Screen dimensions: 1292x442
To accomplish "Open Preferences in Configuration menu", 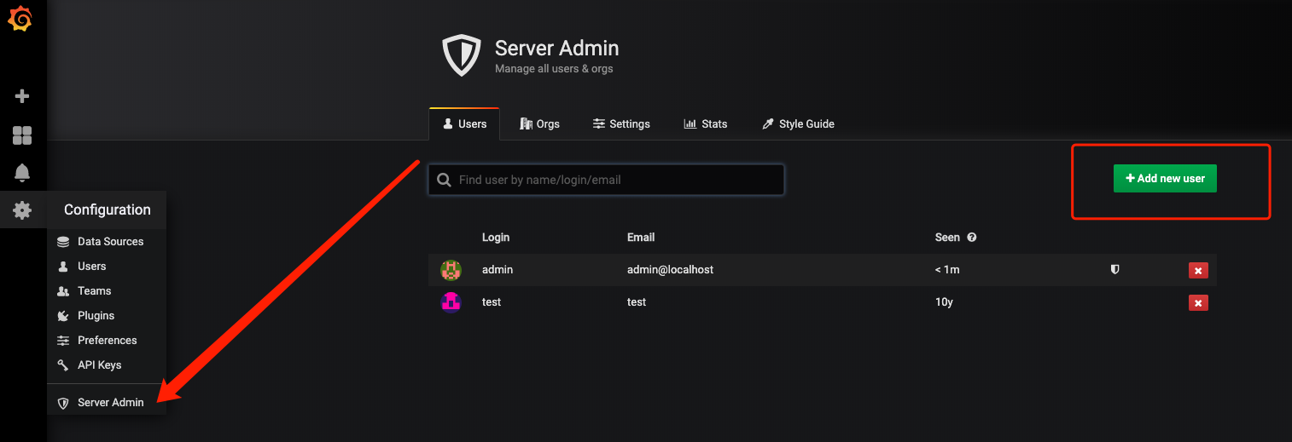I will coord(107,341).
